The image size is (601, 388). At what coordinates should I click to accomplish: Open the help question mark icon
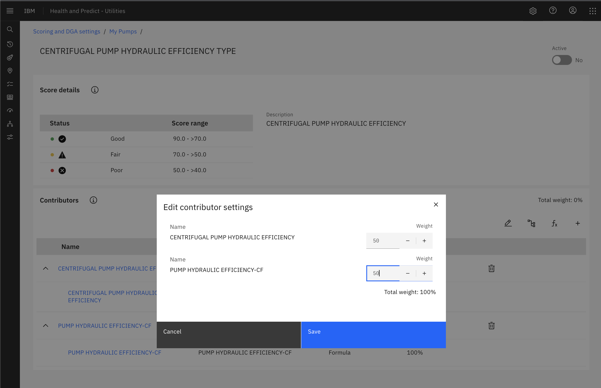[x=553, y=11]
